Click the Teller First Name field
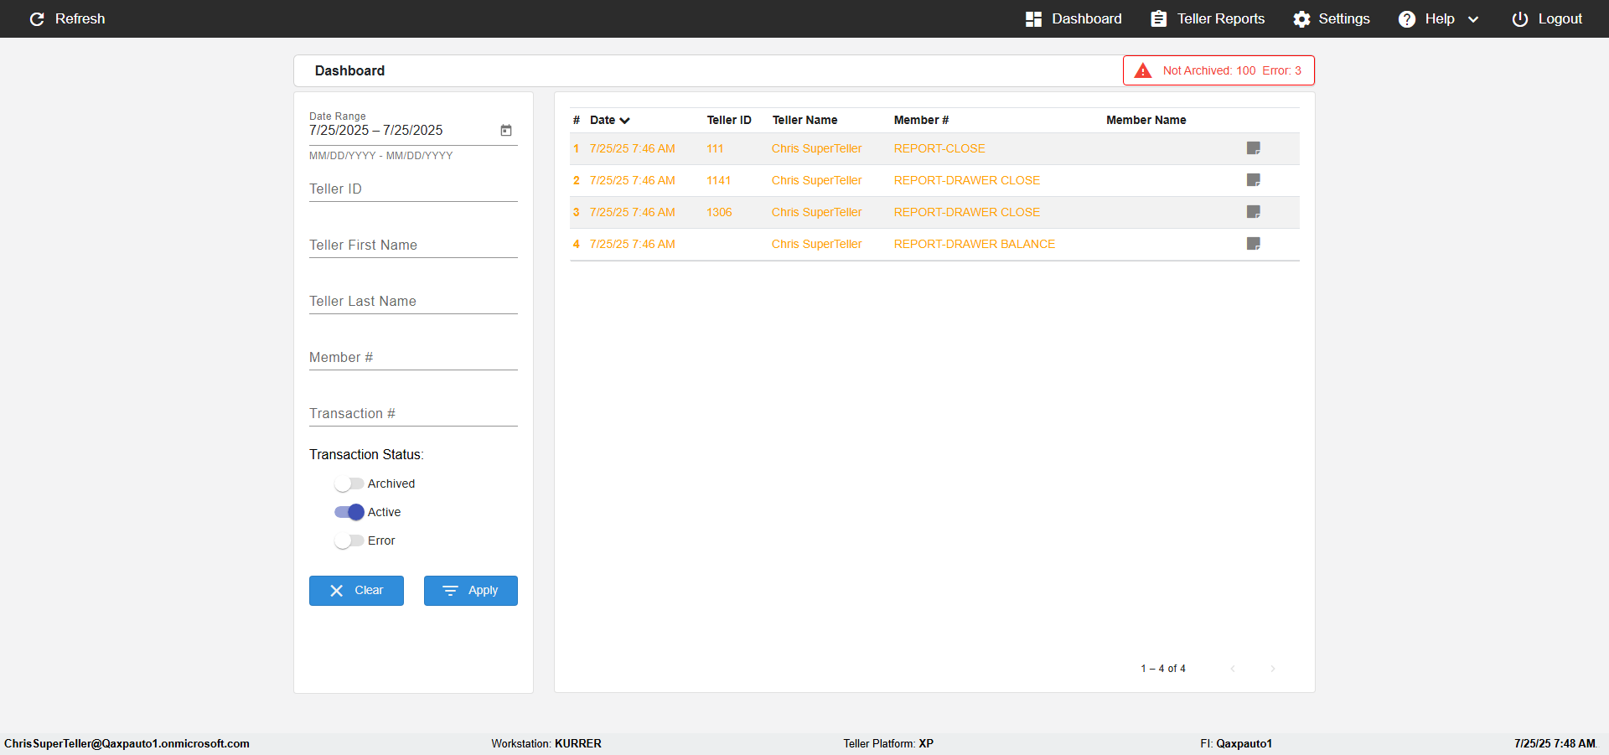 pyautogui.click(x=413, y=245)
